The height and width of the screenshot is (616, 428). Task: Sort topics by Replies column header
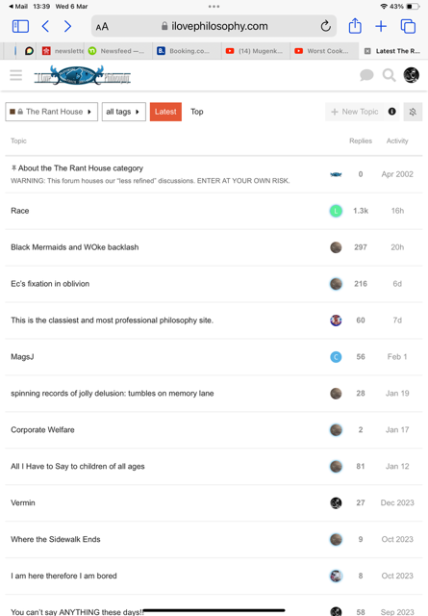[x=361, y=141]
